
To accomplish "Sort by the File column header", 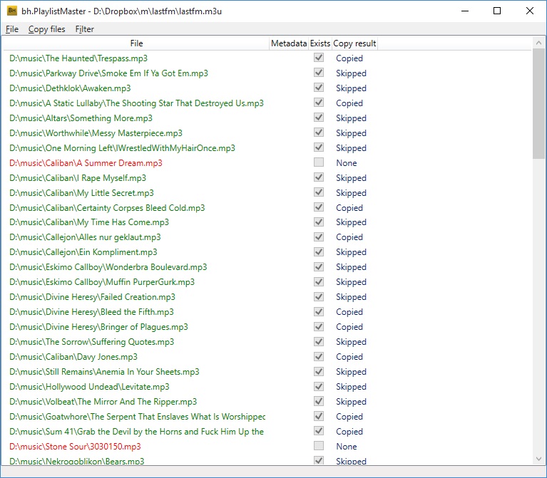I will coord(136,43).
